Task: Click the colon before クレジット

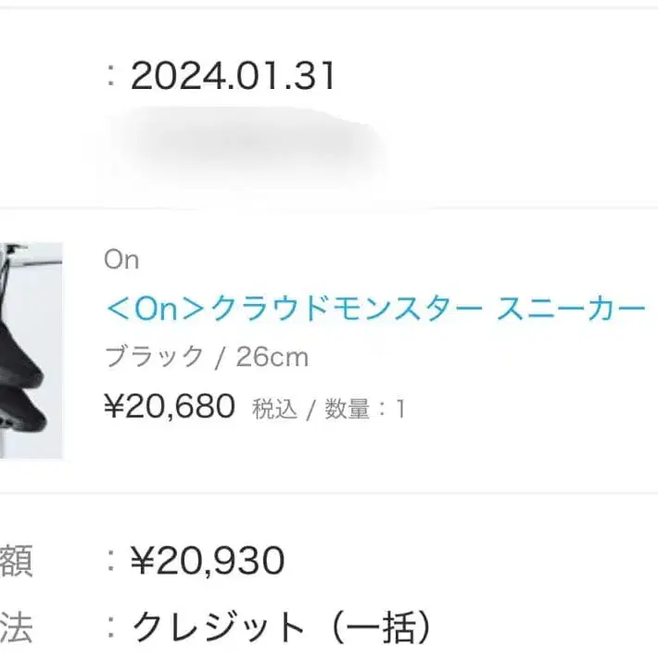Action: 112,629
